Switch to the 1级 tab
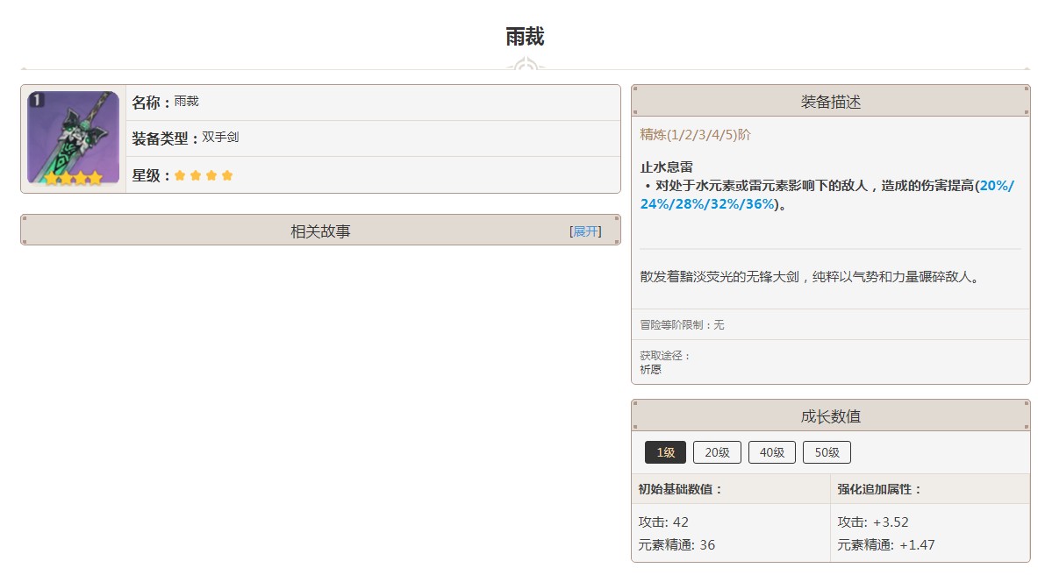Screen dimensions: 1038x575 coord(664,452)
